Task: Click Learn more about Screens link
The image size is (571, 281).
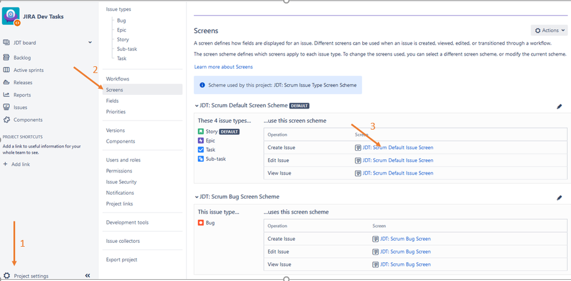Action: point(223,67)
